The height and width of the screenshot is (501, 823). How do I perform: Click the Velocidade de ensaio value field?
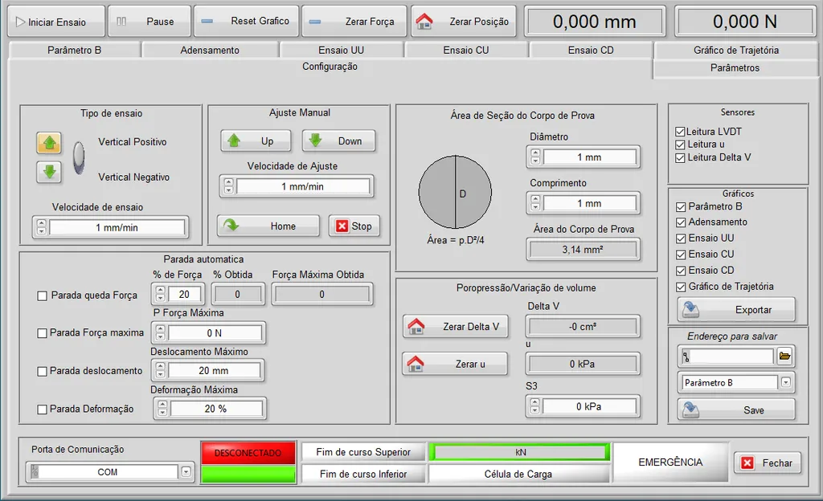pos(117,227)
